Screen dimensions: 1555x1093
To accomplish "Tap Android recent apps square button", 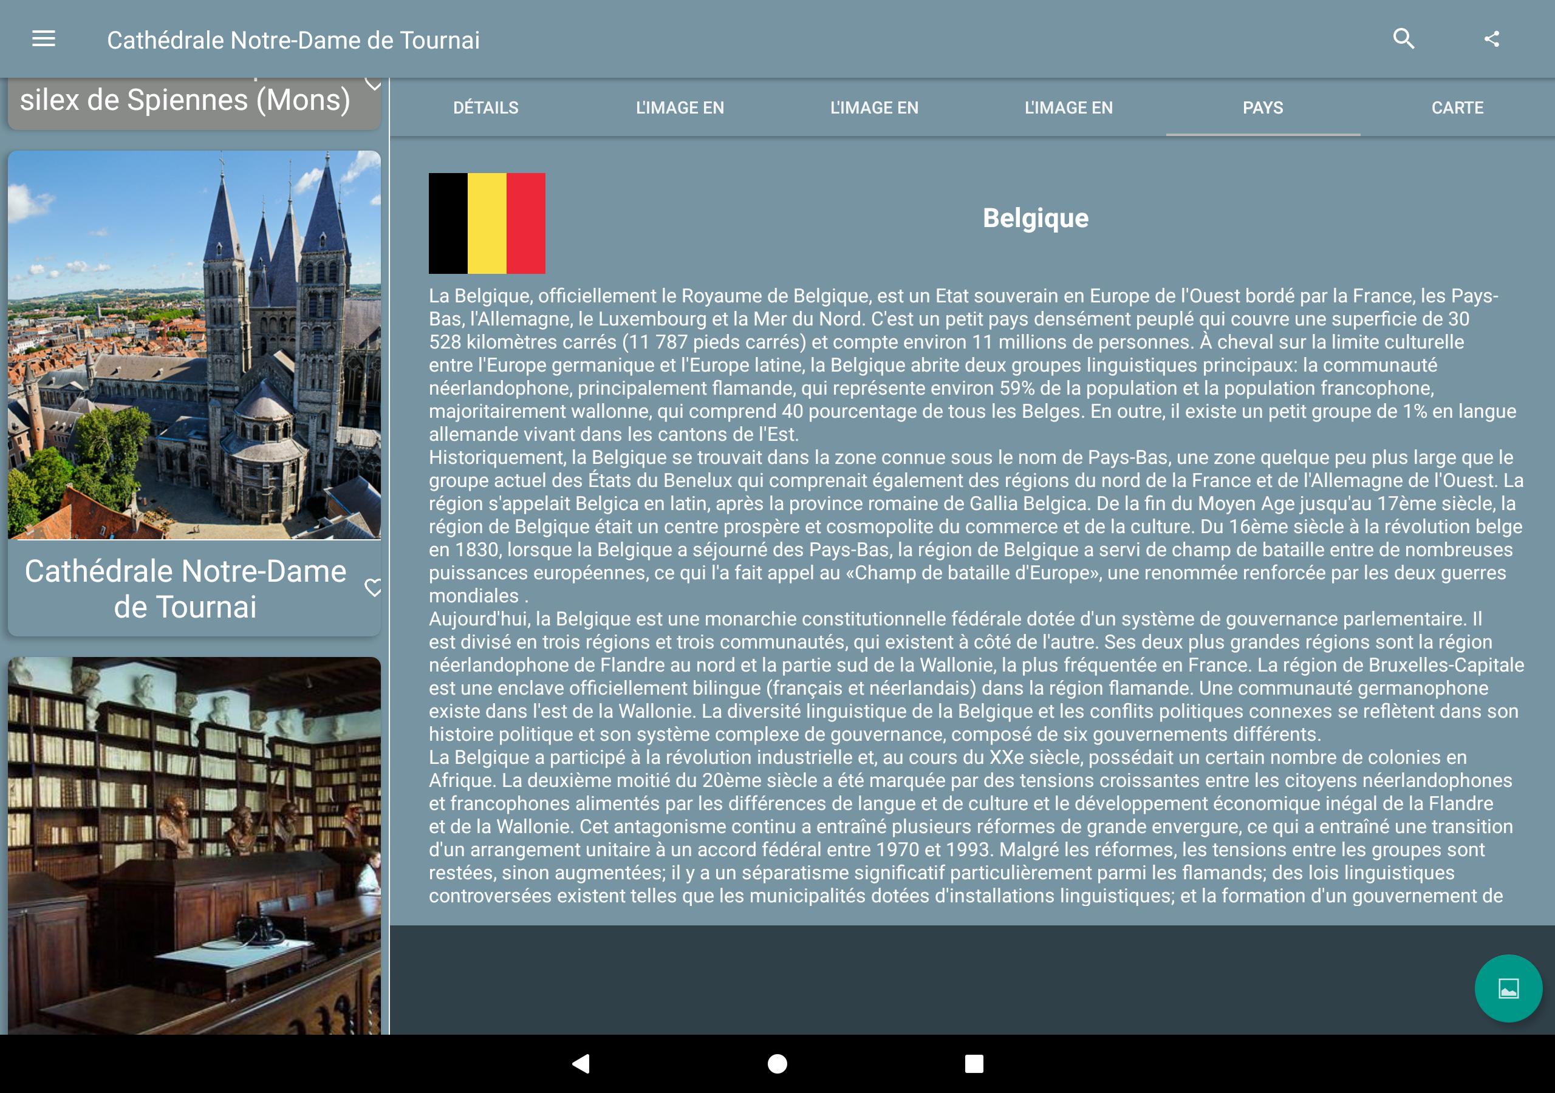I will (974, 1064).
